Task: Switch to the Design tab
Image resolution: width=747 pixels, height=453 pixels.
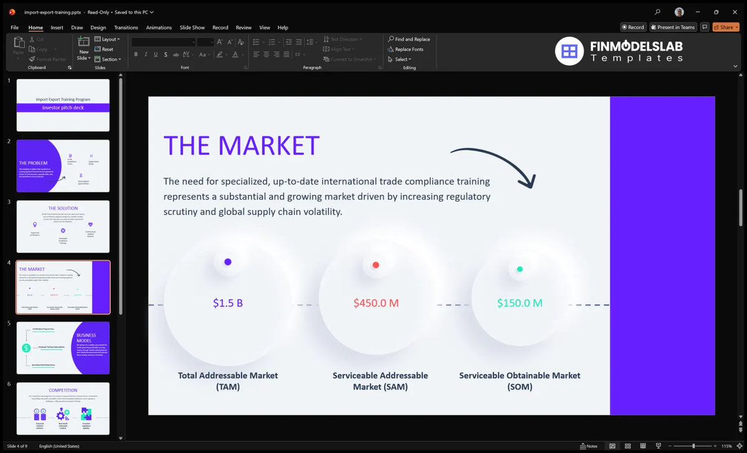Action: (98, 27)
